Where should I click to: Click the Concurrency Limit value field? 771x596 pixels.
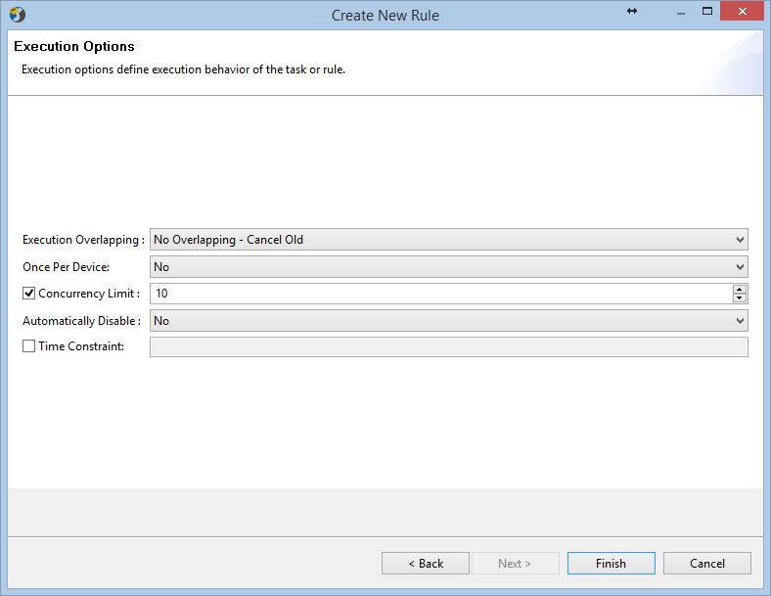441,294
